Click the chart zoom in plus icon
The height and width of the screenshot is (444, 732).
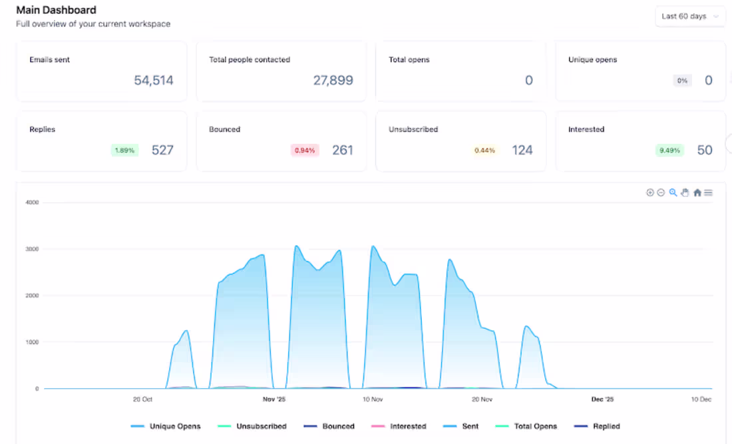tap(650, 192)
